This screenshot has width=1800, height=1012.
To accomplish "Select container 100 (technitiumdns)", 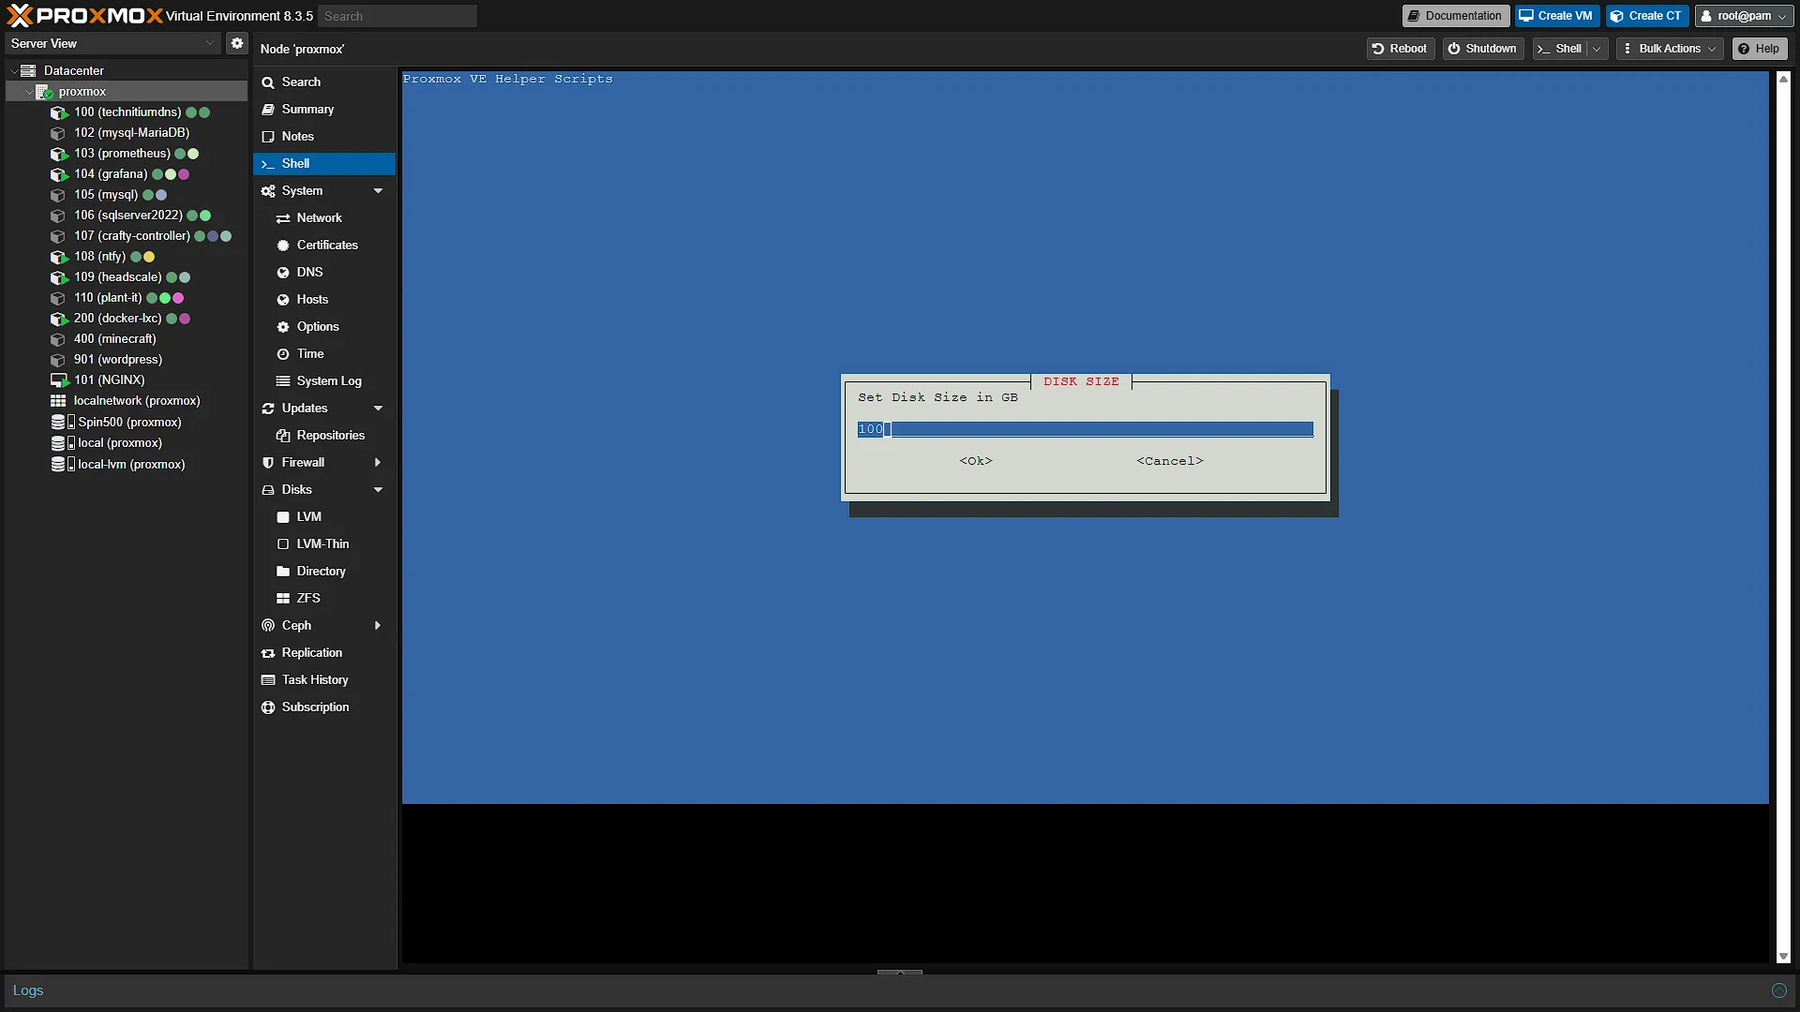I will click(127, 112).
